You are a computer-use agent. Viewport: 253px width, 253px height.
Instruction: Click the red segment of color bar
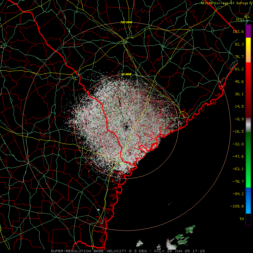[248, 90]
